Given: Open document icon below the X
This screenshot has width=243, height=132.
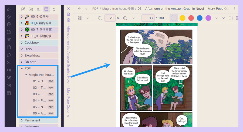Looking at the screenshot, I should 69,14.
